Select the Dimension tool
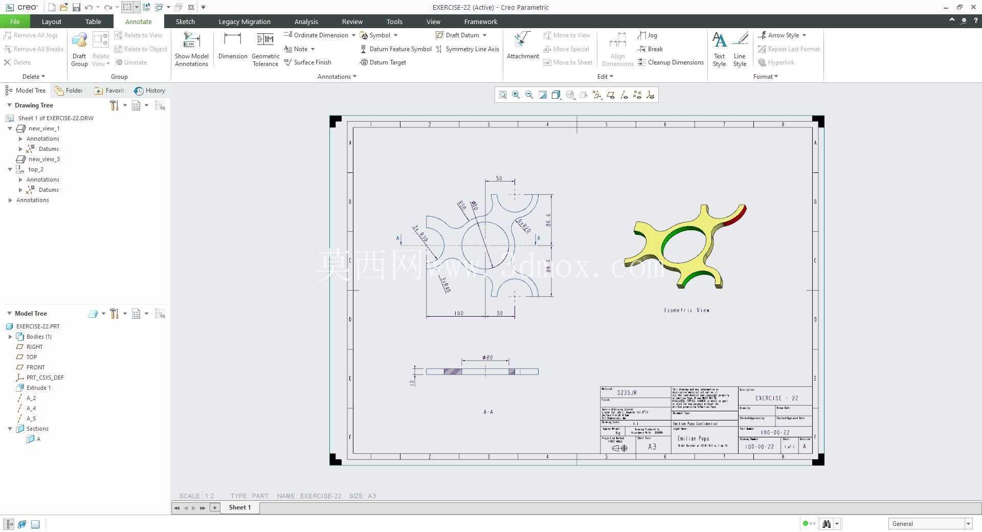This screenshot has width=982, height=532. pyautogui.click(x=233, y=46)
